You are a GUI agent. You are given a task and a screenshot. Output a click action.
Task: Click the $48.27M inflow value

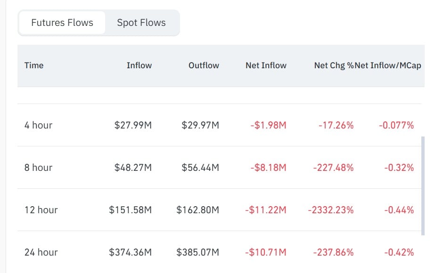133,168
